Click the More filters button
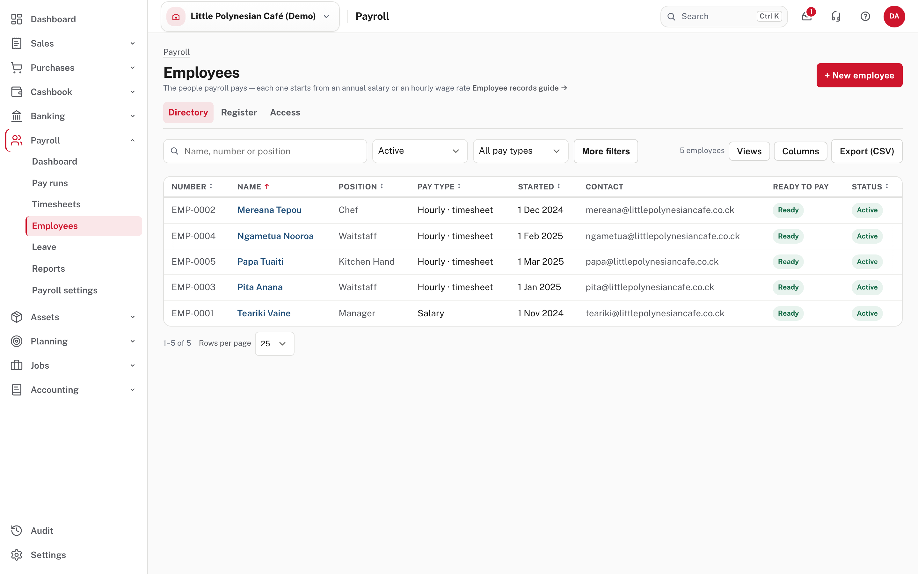The height and width of the screenshot is (574, 918). (605, 151)
